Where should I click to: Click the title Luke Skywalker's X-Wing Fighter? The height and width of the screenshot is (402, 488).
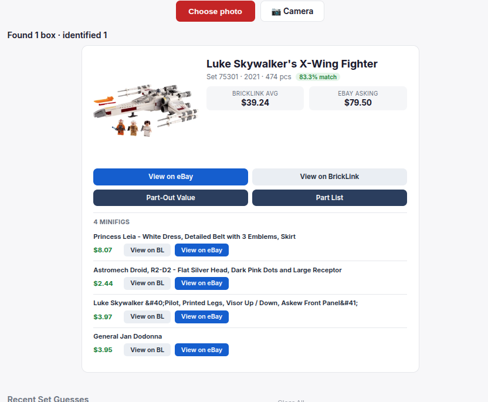pyautogui.click(x=292, y=64)
